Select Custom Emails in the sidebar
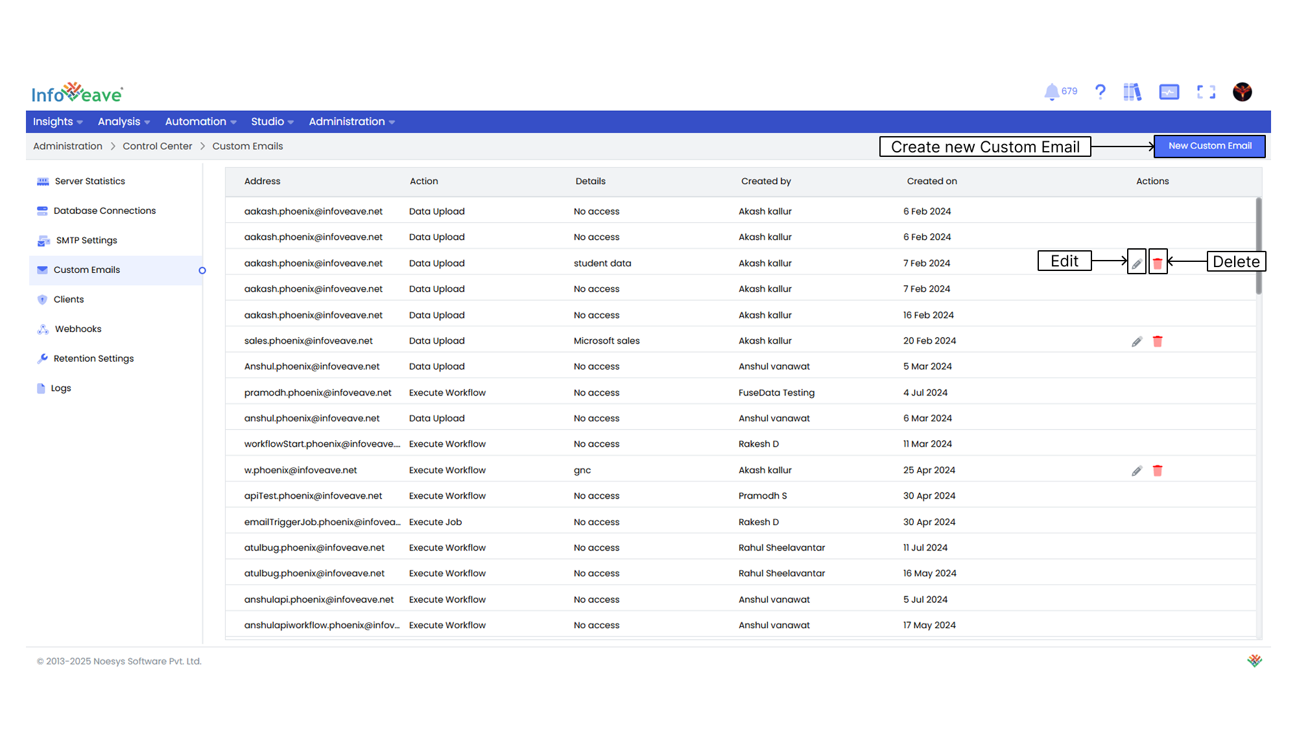 tap(115, 270)
